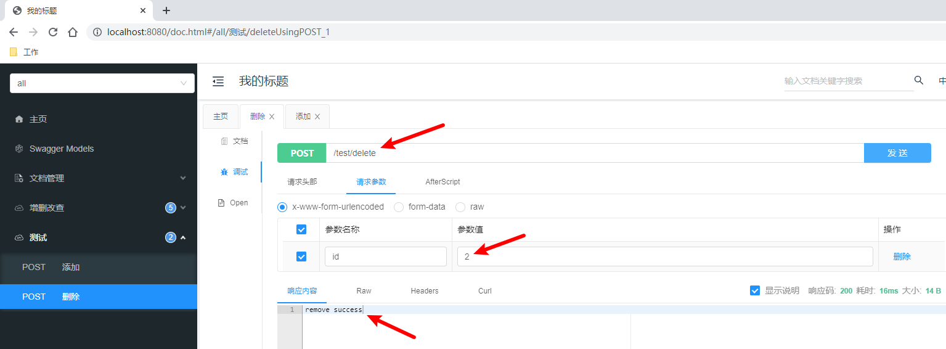Click the 增删改查 cloud icon
The image size is (946, 349).
[18, 208]
